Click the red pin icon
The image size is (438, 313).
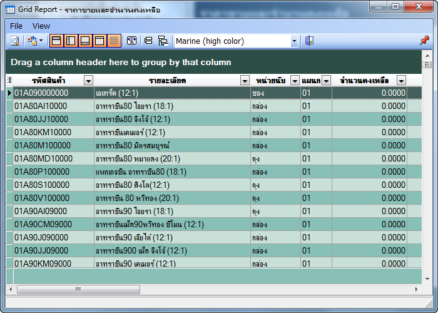pos(424,41)
